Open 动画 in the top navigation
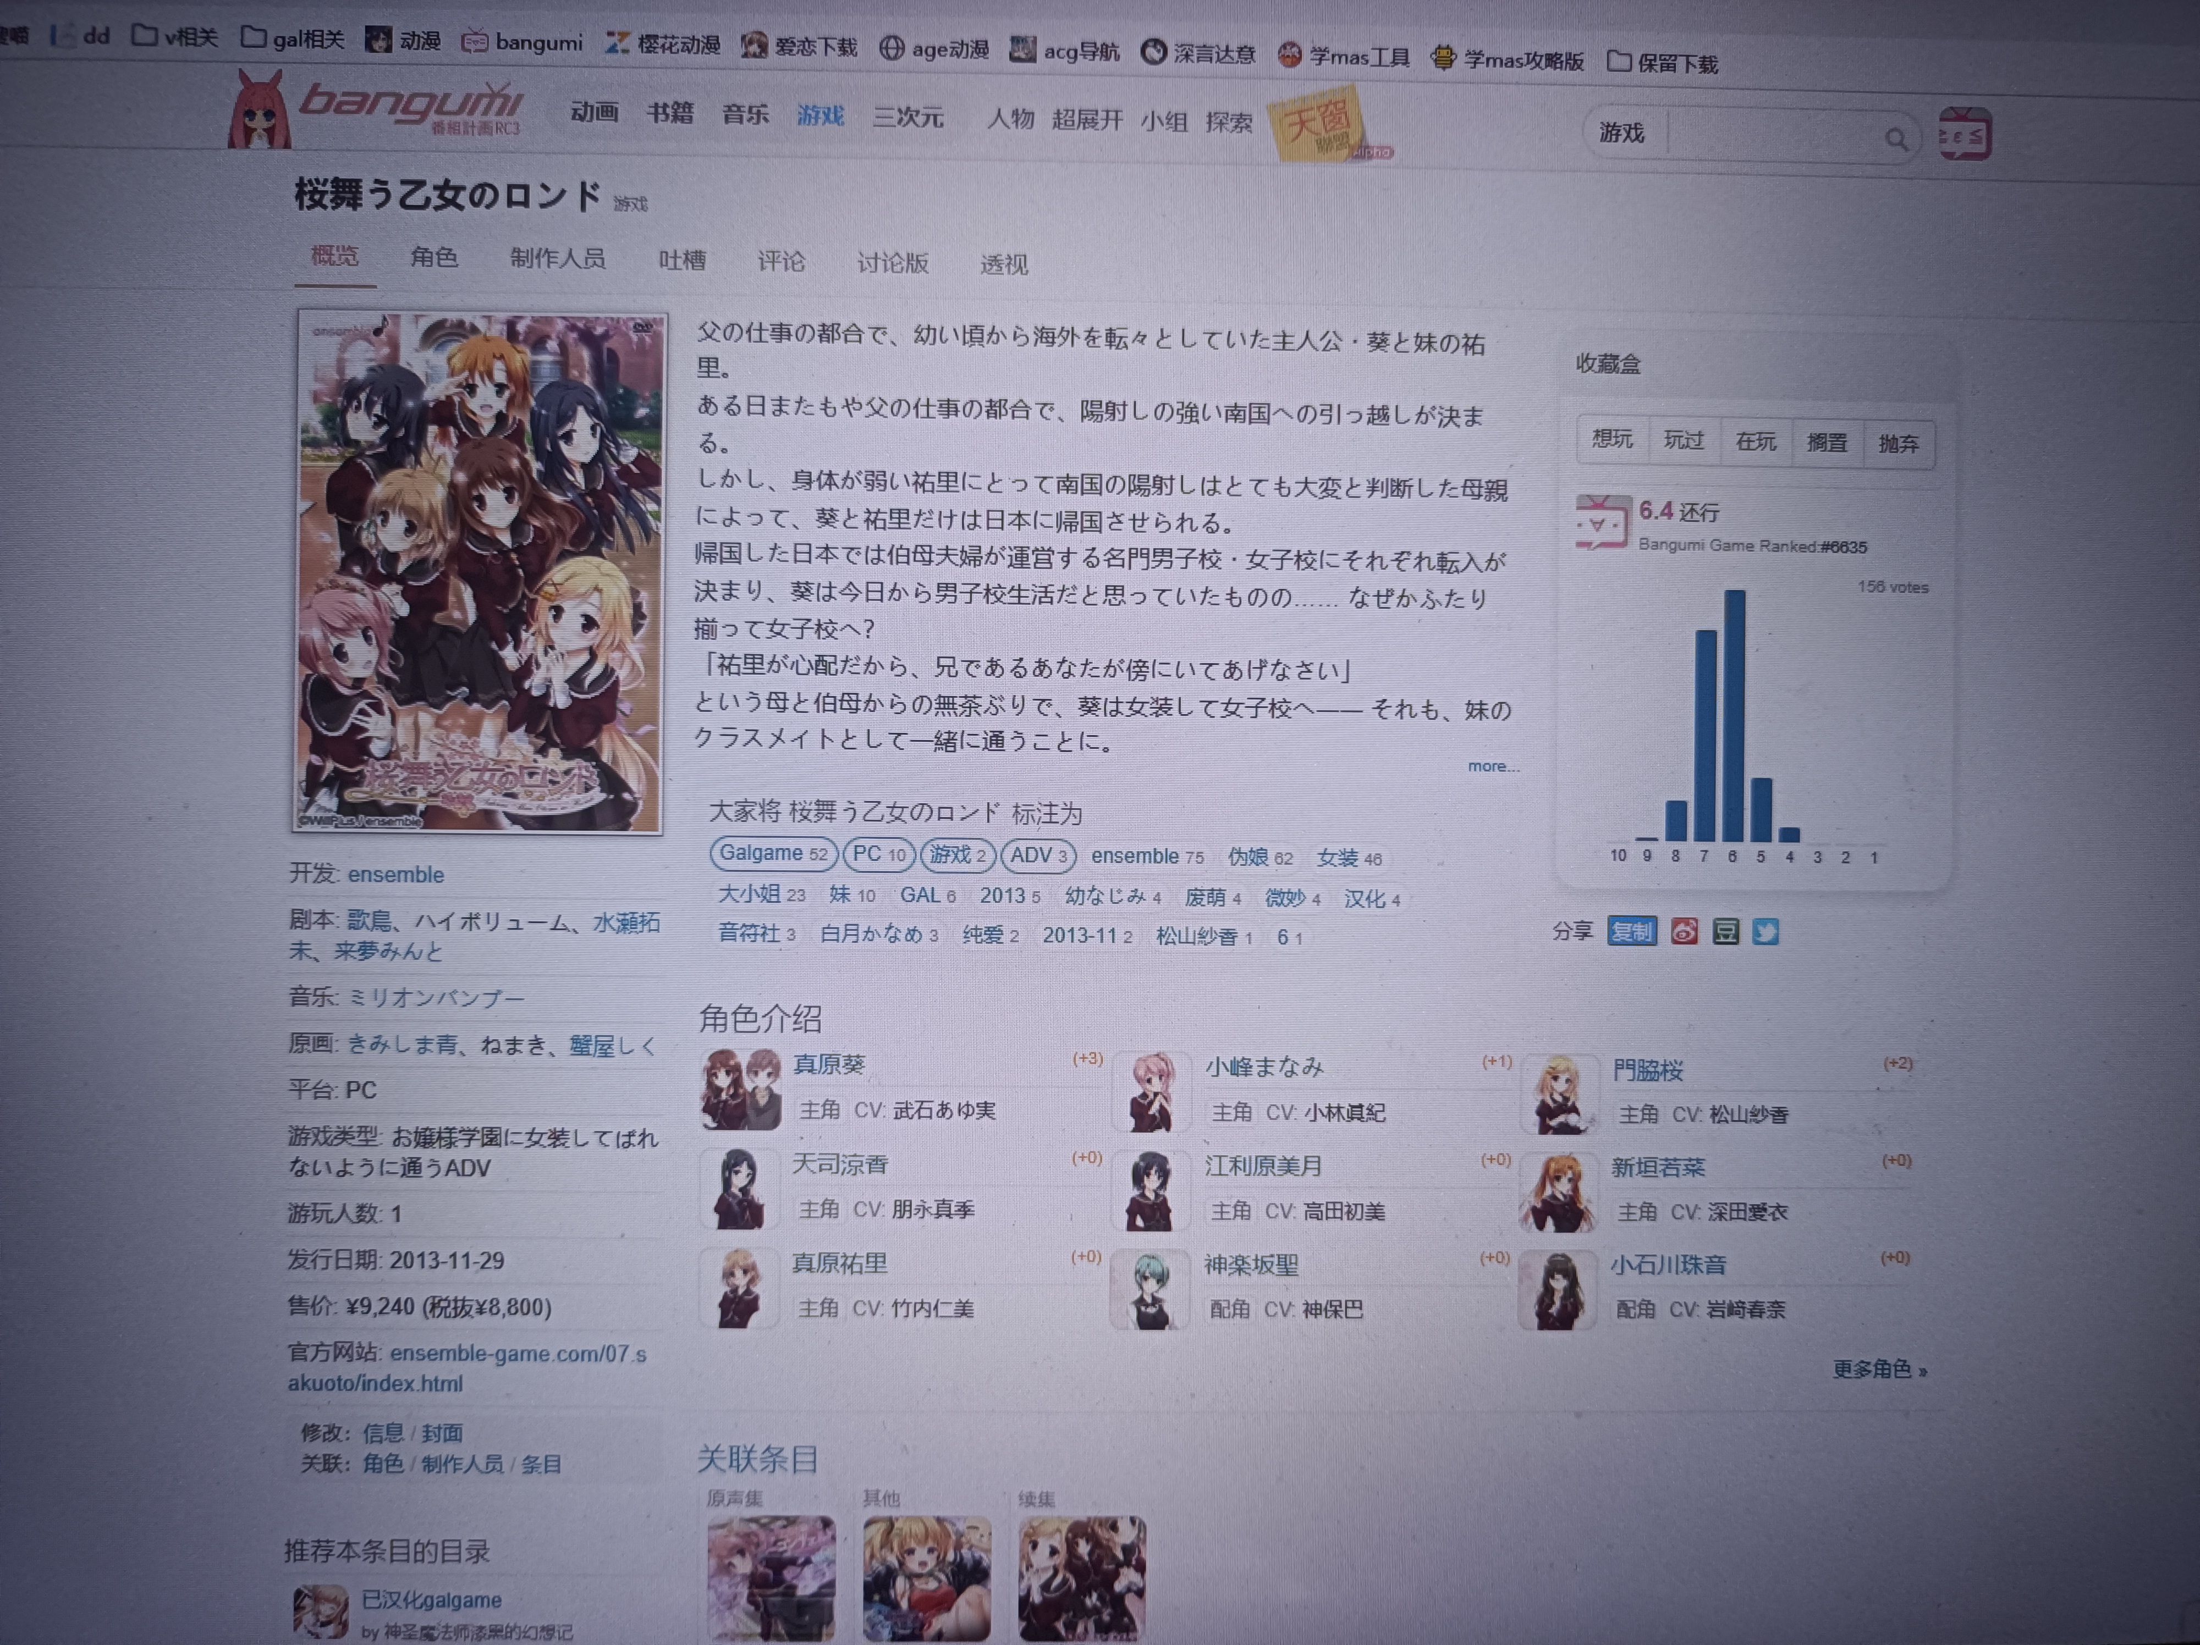The width and height of the screenshot is (2200, 1645). coord(595,112)
